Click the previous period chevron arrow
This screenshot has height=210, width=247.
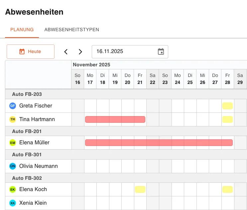coord(66,52)
